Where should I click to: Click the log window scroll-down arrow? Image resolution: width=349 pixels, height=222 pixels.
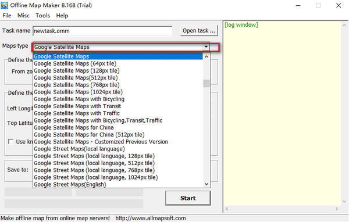[x=344, y=201]
